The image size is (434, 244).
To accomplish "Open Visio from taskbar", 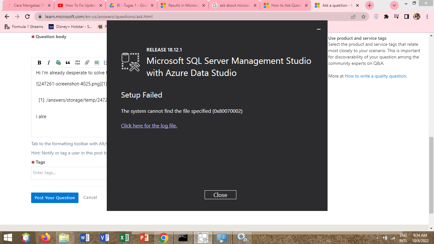I will (104, 237).
